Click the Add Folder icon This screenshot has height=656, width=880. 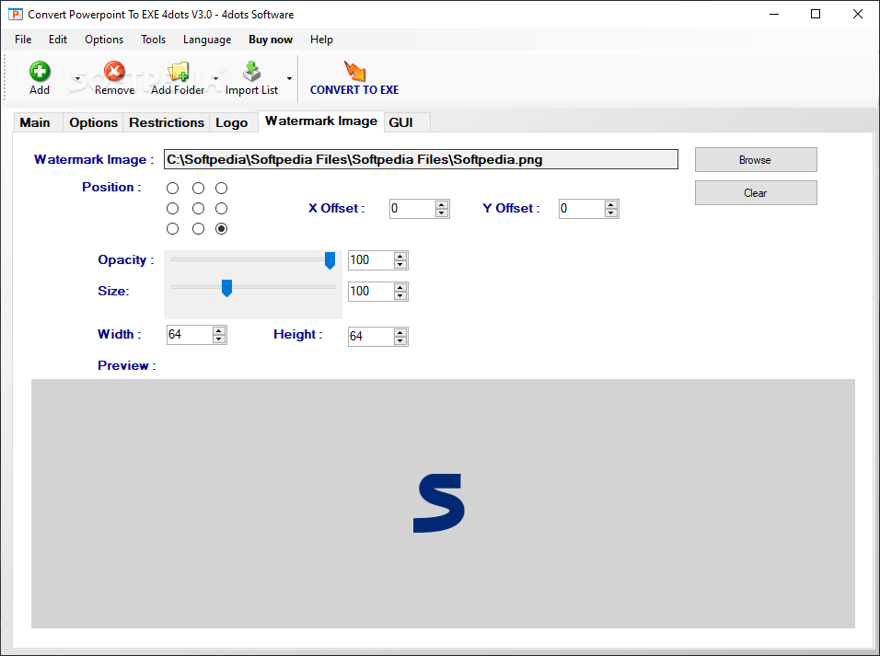(x=178, y=71)
